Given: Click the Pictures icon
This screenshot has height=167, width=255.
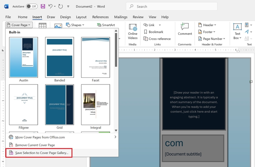Looking at the screenshot, I should 58,26.
